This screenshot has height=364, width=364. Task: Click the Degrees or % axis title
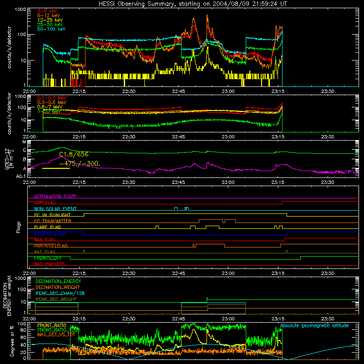[12, 341]
